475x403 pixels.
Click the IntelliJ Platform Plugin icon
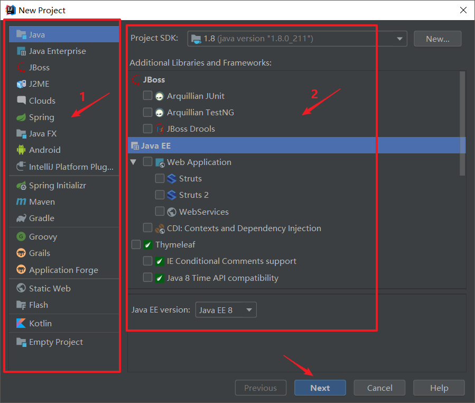coord(21,167)
